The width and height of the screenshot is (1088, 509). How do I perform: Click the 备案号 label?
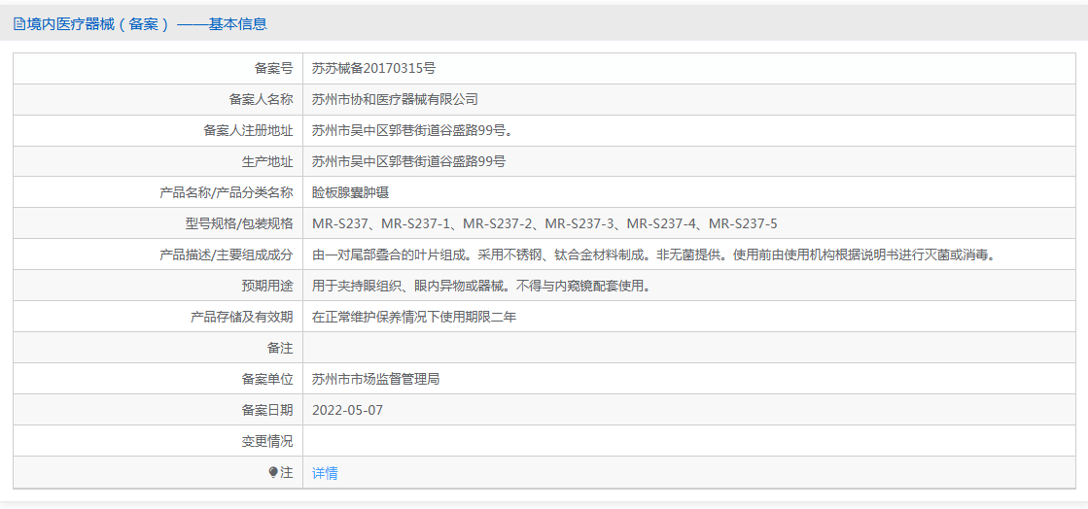(x=273, y=69)
